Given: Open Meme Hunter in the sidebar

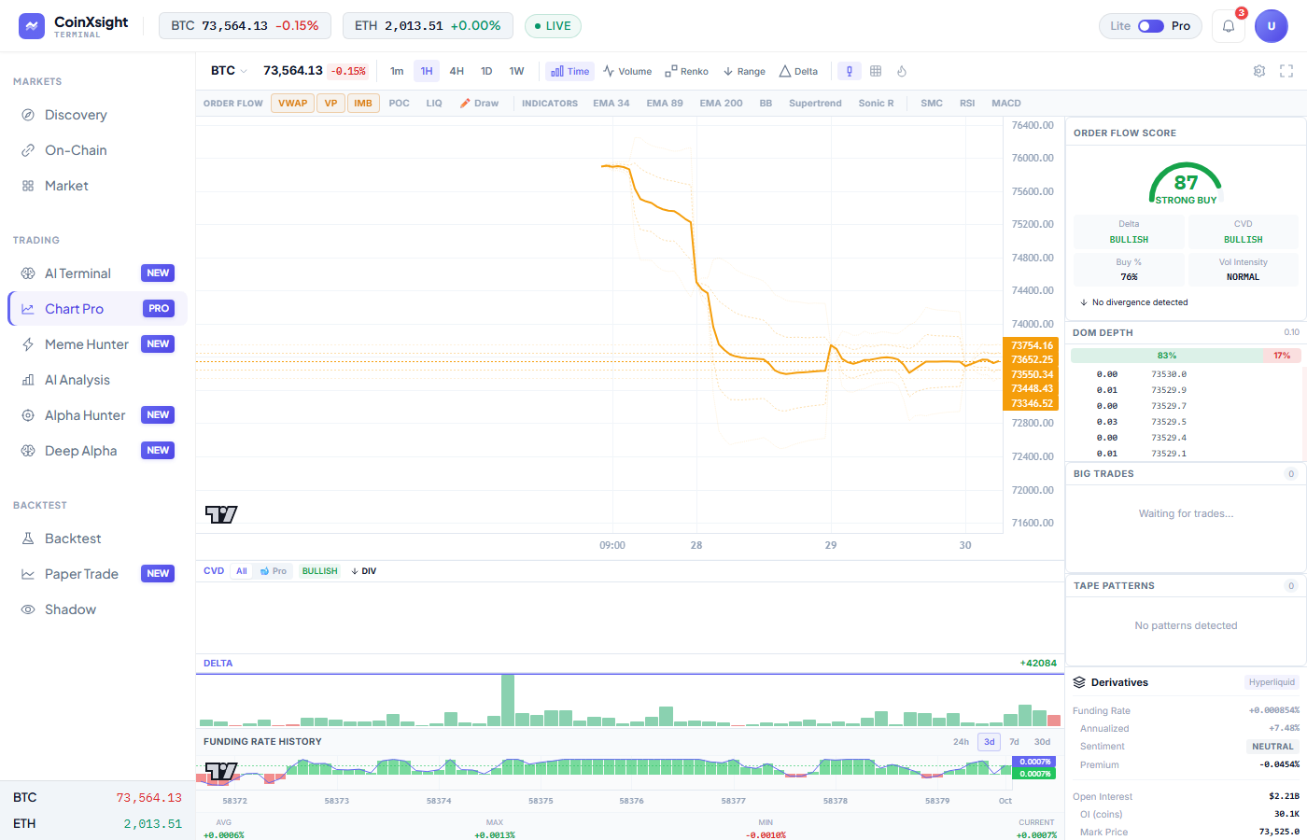Looking at the screenshot, I should pos(98,344).
